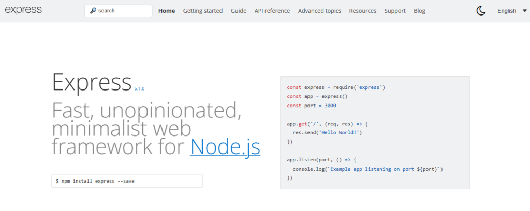Image resolution: width=530 pixels, height=211 pixels.
Task: Click the app.listen(port) code line
Action: [321, 160]
